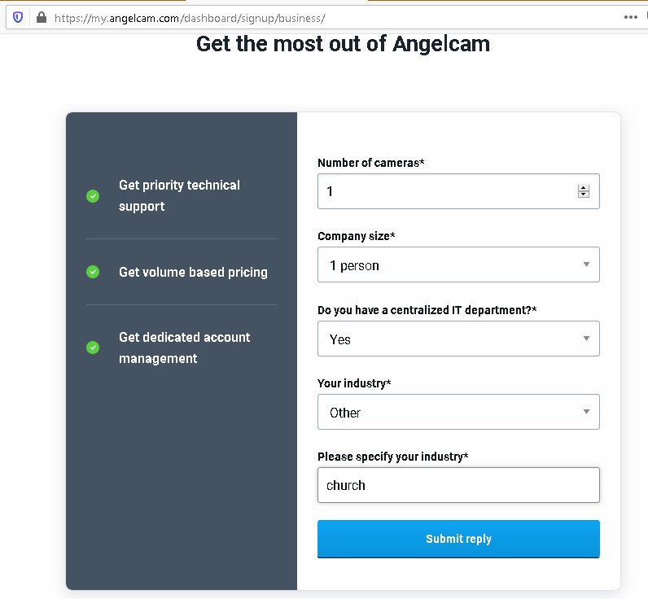This screenshot has width=648, height=599.
Task: Open the page actions three-dot menu
Action: point(631,16)
